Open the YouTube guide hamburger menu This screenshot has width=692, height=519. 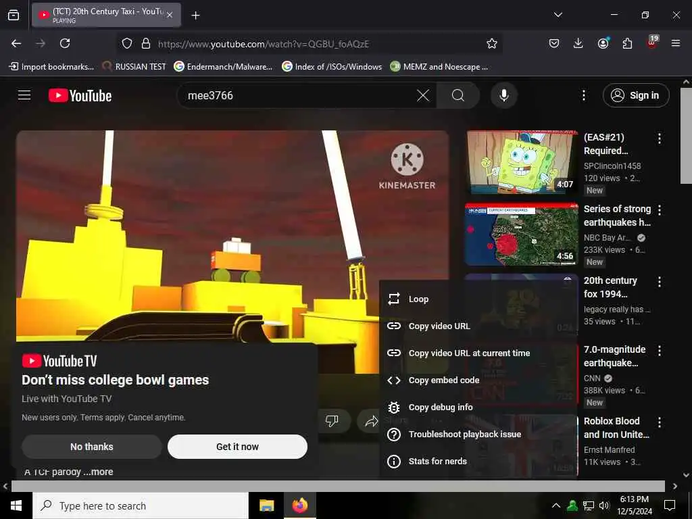click(x=24, y=95)
